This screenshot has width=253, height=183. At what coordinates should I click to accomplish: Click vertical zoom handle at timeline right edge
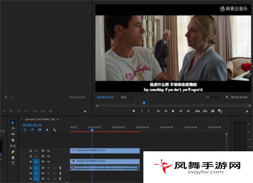(x=226, y=134)
